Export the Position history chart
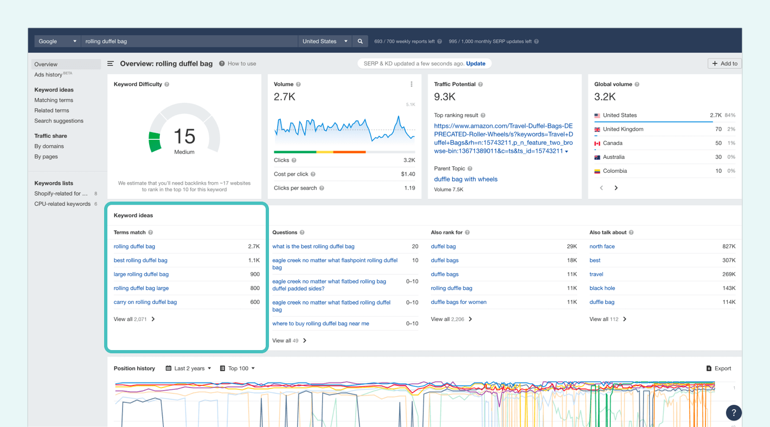Viewport: 770px width, 427px height. click(718, 368)
